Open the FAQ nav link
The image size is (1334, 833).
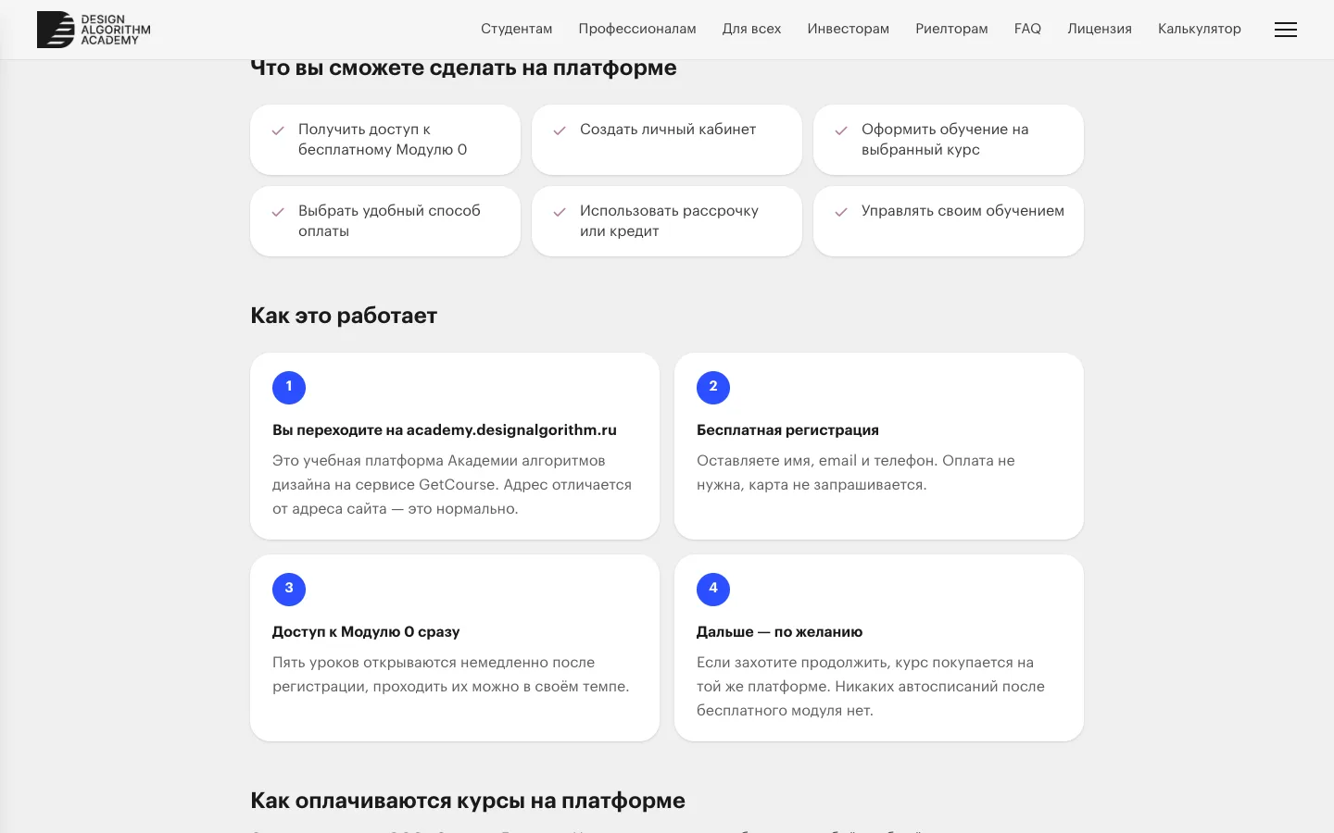(x=1027, y=29)
